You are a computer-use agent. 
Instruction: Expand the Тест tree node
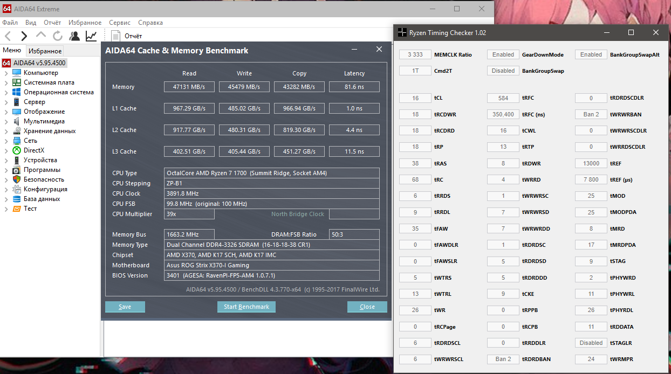6,209
